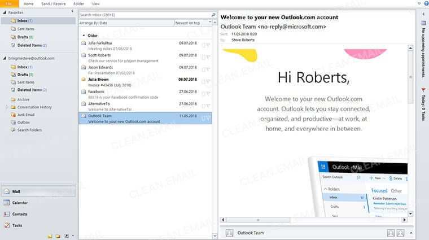Open the Configure buttons dropdown in navigation pane

tap(73, 235)
